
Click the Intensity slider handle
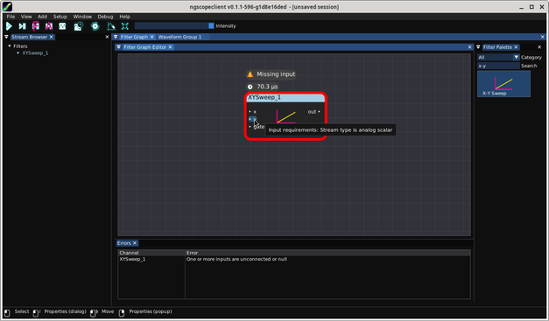point(211,26)
